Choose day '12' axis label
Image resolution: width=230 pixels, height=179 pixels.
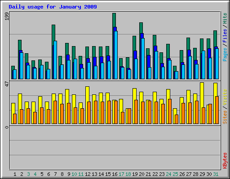(x=88, y=174)
